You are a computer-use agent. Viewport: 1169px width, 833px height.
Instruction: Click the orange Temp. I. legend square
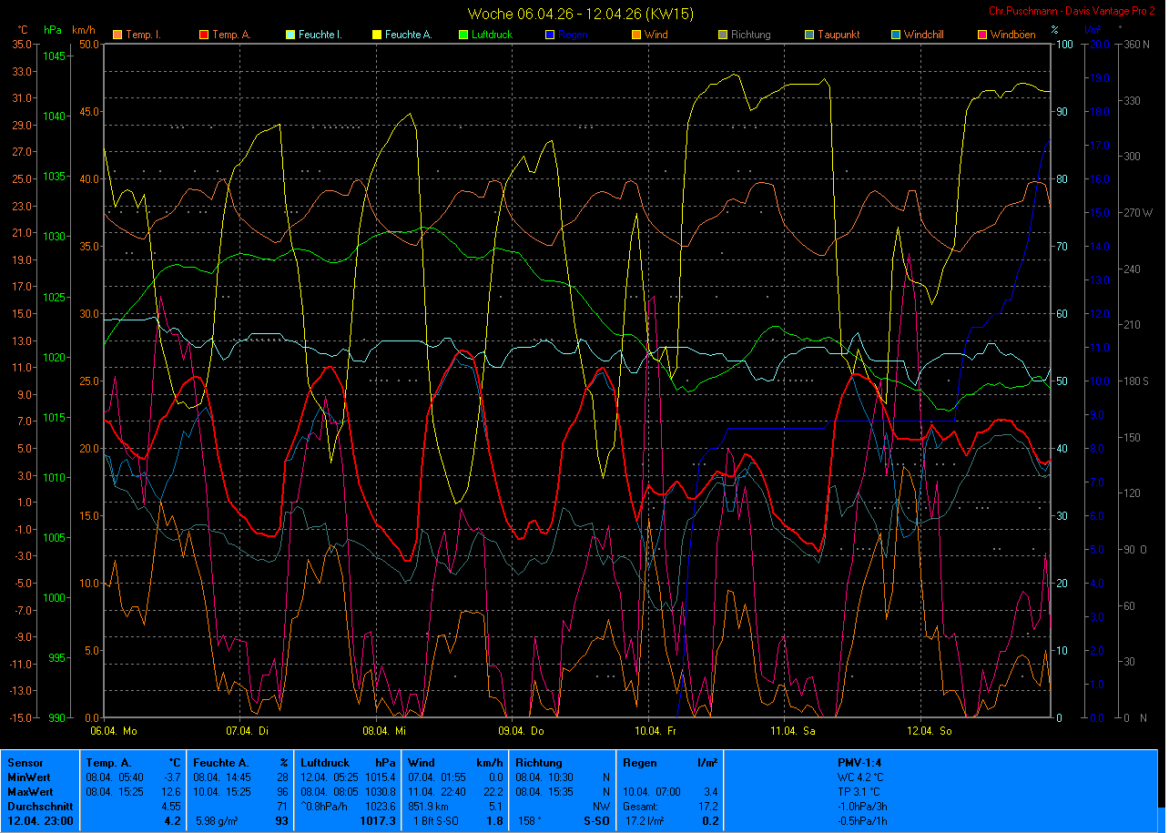pos(117,35)
